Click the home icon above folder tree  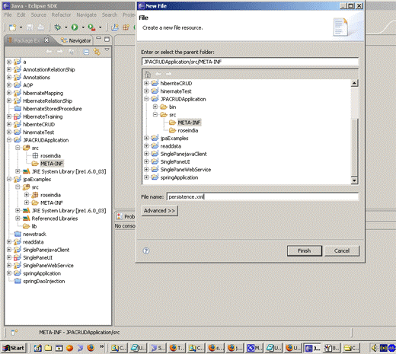148,74
